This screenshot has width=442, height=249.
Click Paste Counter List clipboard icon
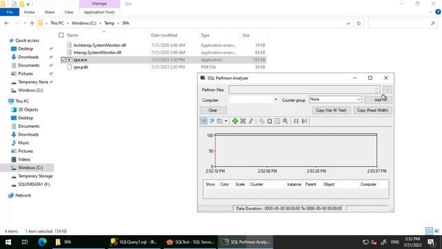click(270, 121)
